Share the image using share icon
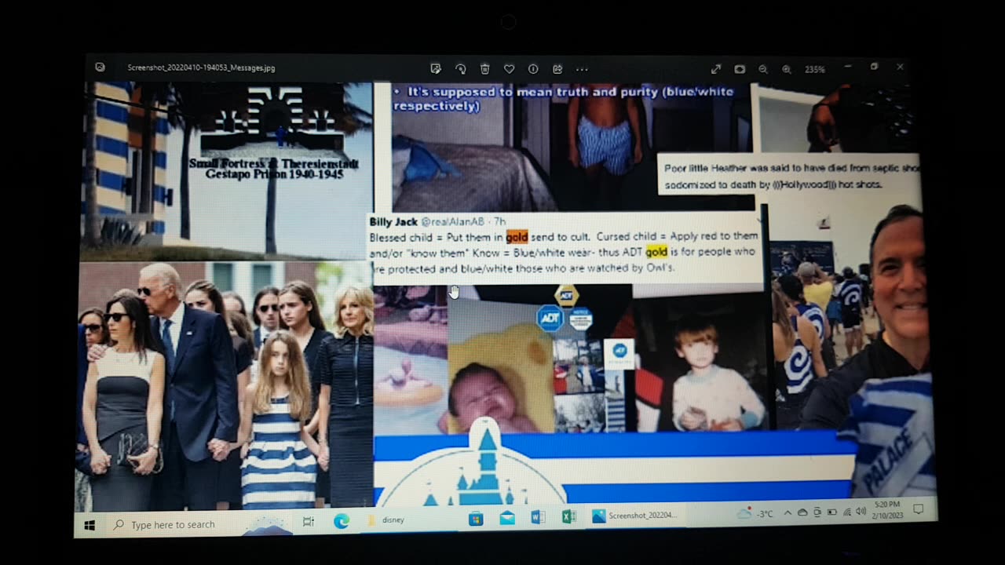 coord(557,69)
